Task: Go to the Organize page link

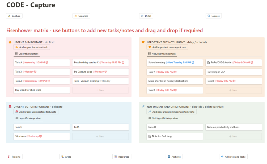Action: pos(82,16)
